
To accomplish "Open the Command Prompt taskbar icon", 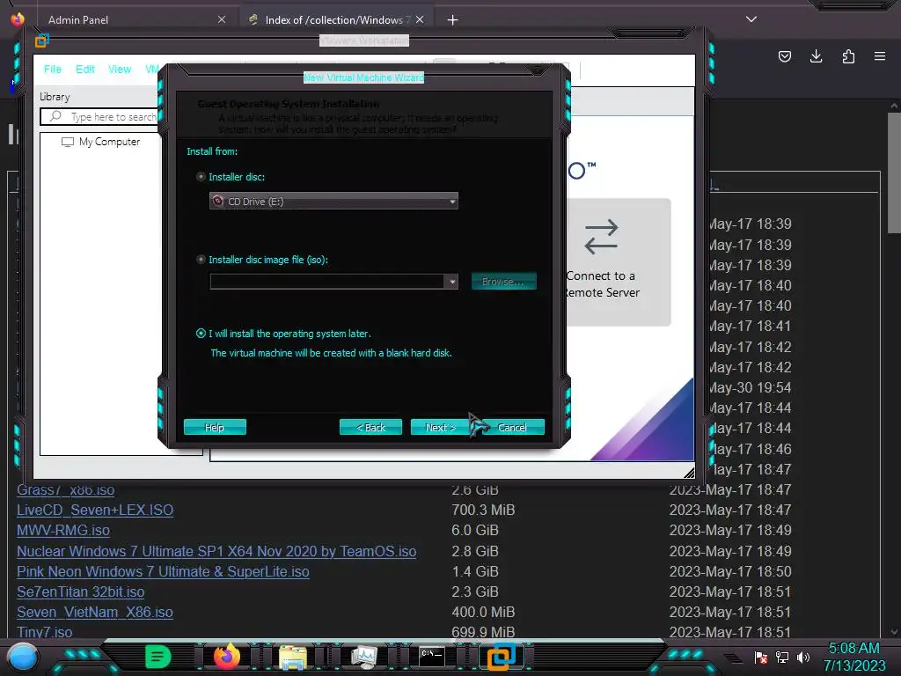I will coord(431,657).
